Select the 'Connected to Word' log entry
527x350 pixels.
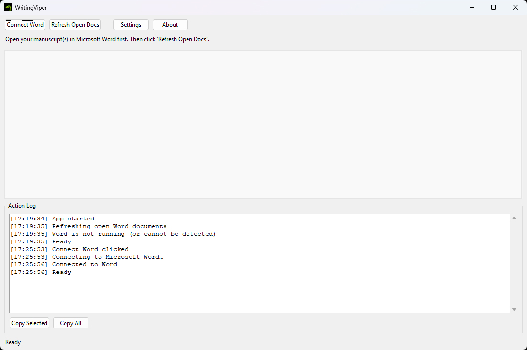point(84,264)
